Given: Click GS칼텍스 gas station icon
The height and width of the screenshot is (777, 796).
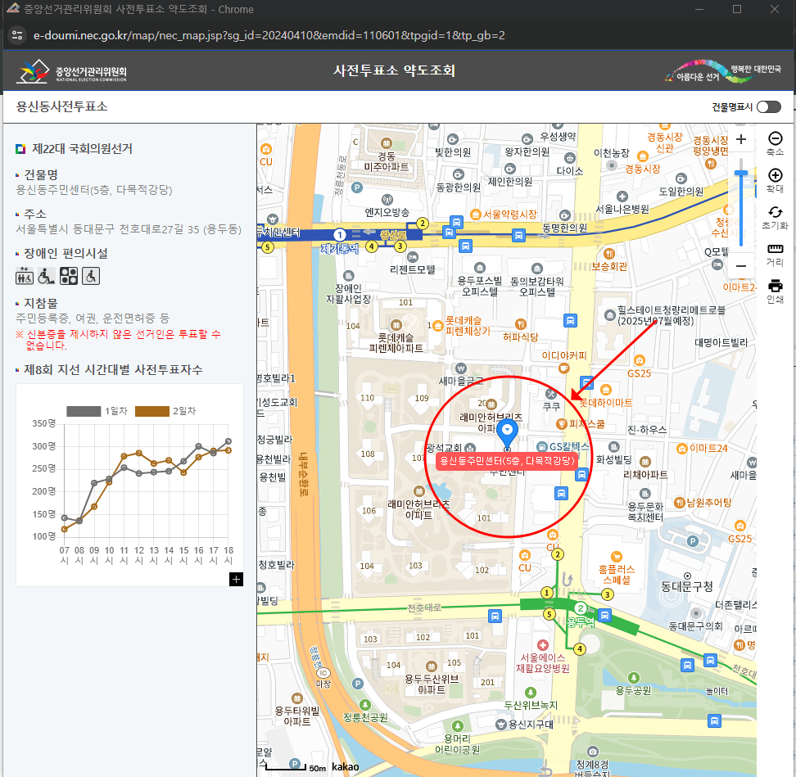Looking at the screenshot, I should [x=541, y=446].
